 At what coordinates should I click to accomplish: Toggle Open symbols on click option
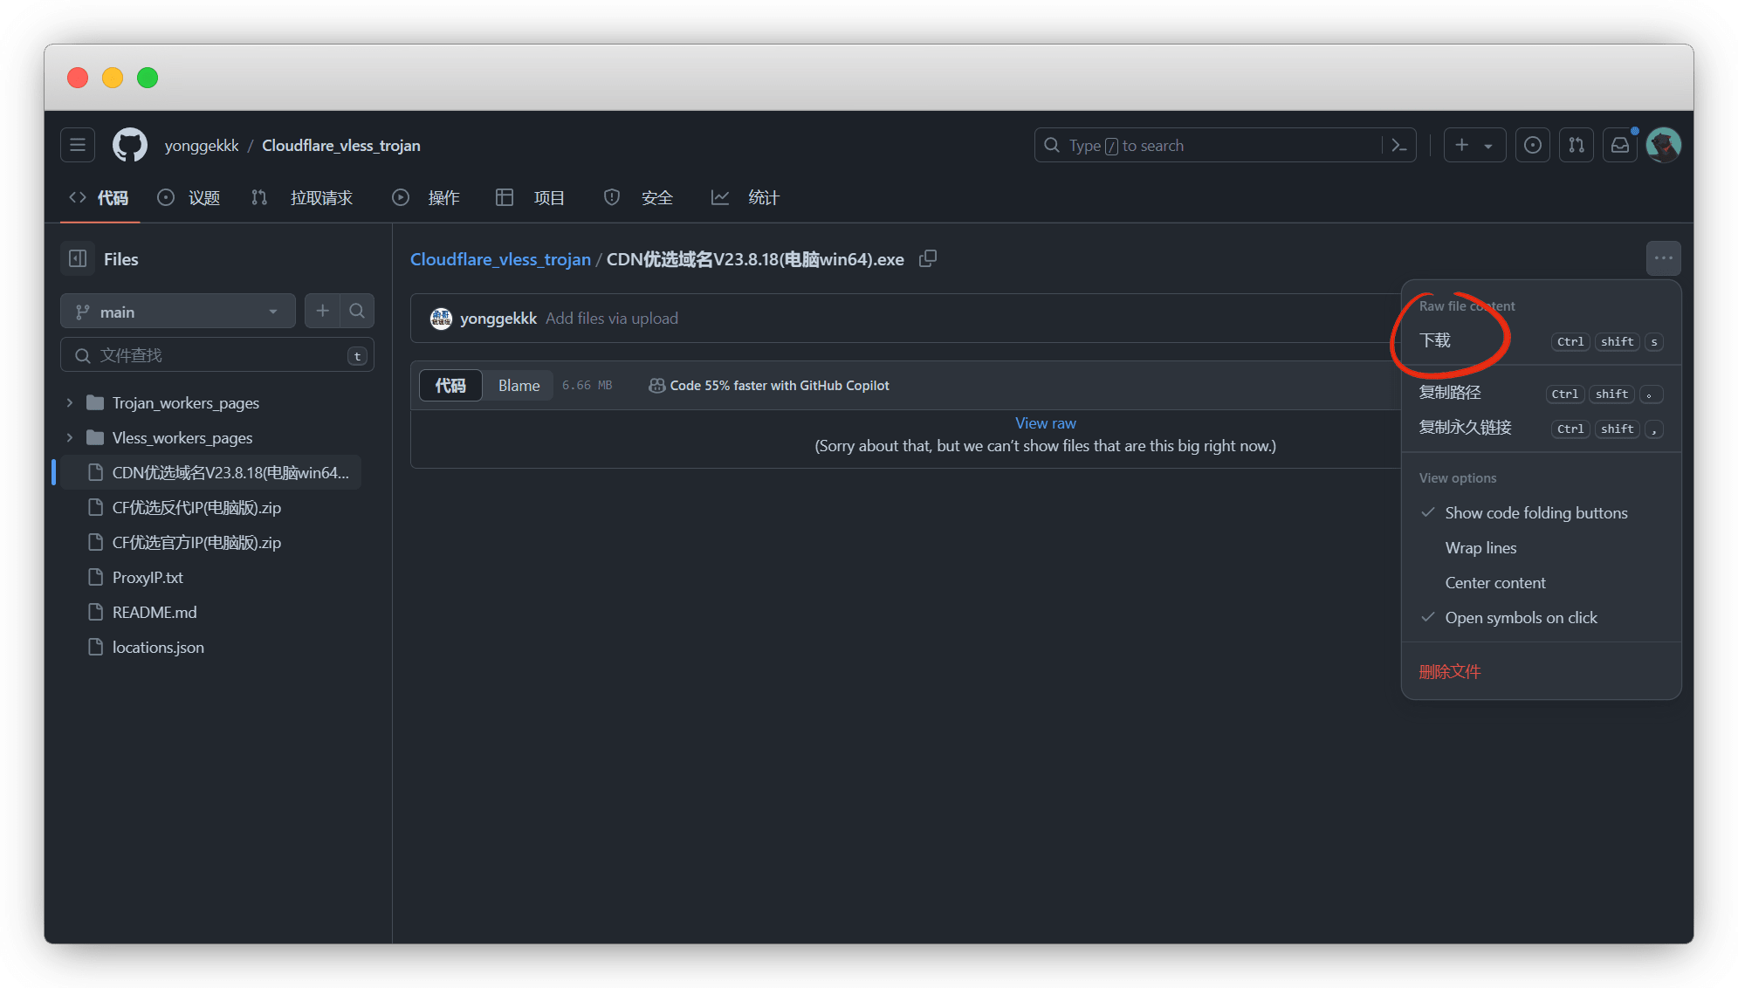(x=1521, y=618)
